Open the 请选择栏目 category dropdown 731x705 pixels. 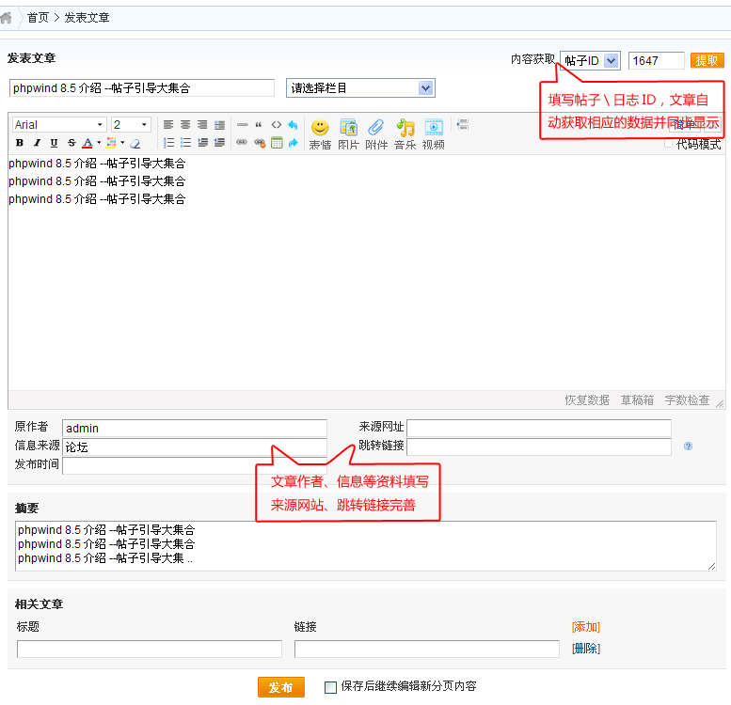[360, 88]
